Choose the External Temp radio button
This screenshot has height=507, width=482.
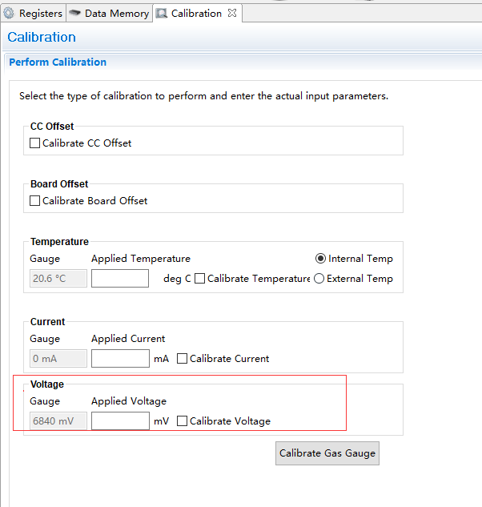coord(319,279)
